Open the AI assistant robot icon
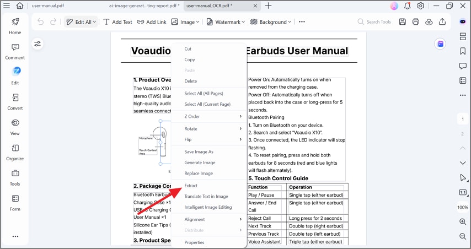Image resolution: width=471 pixels, height=249 pixels. [463, 21]
